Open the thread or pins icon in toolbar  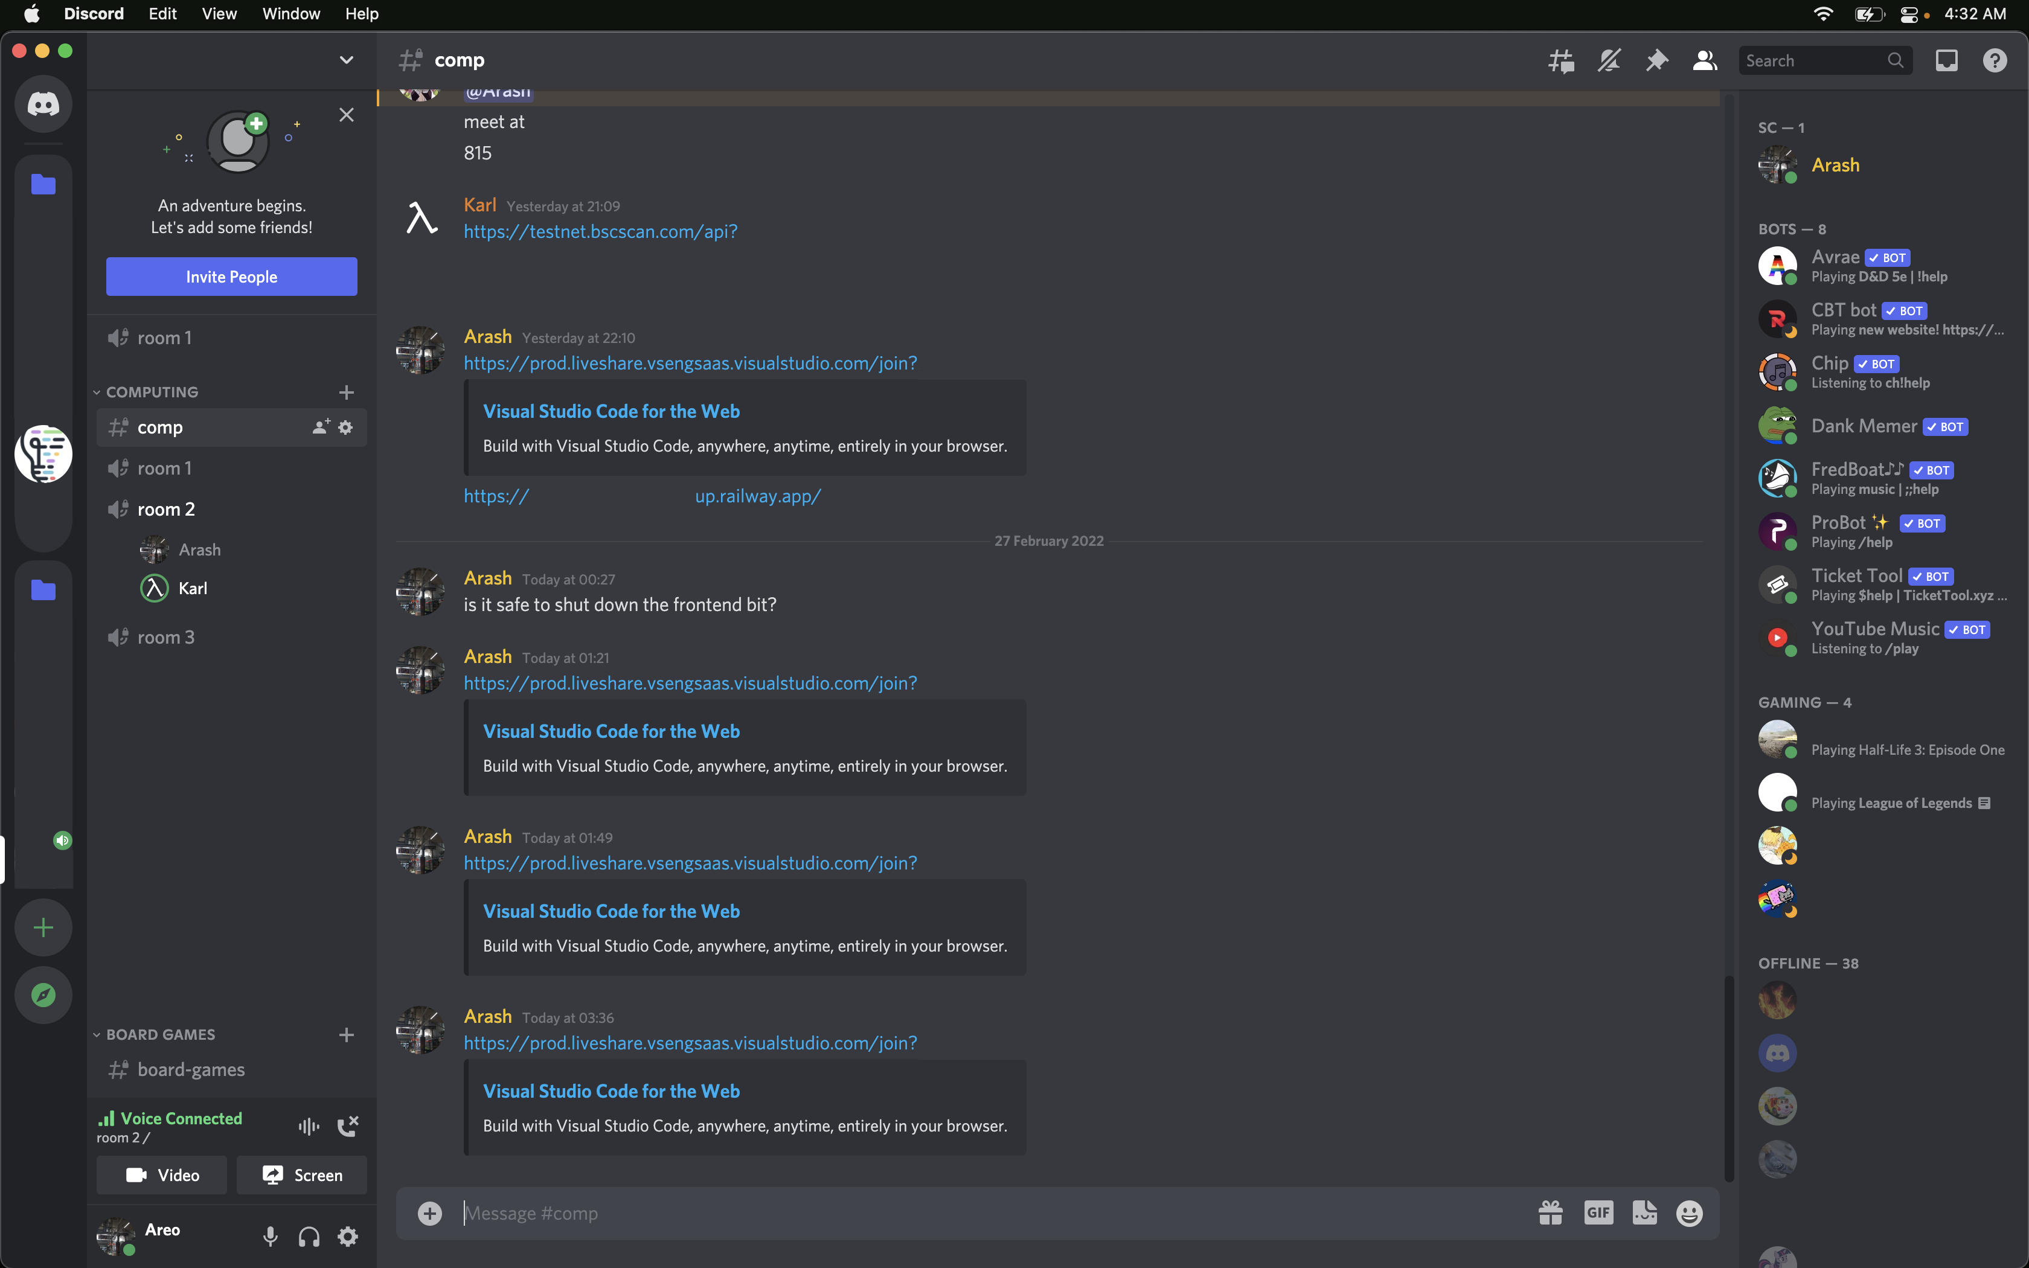click(1655, 60)
